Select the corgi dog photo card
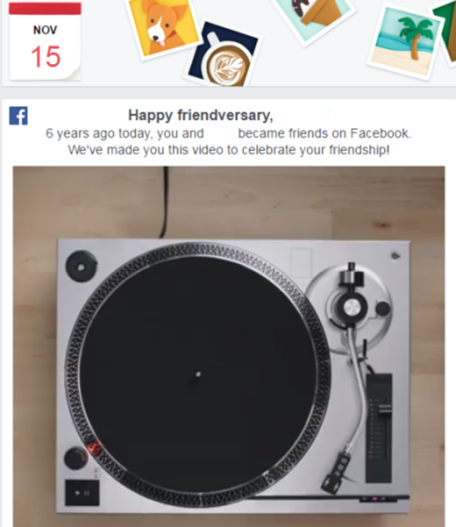The height and width of the screenshot is (527, 456). (x=163, y=27)
